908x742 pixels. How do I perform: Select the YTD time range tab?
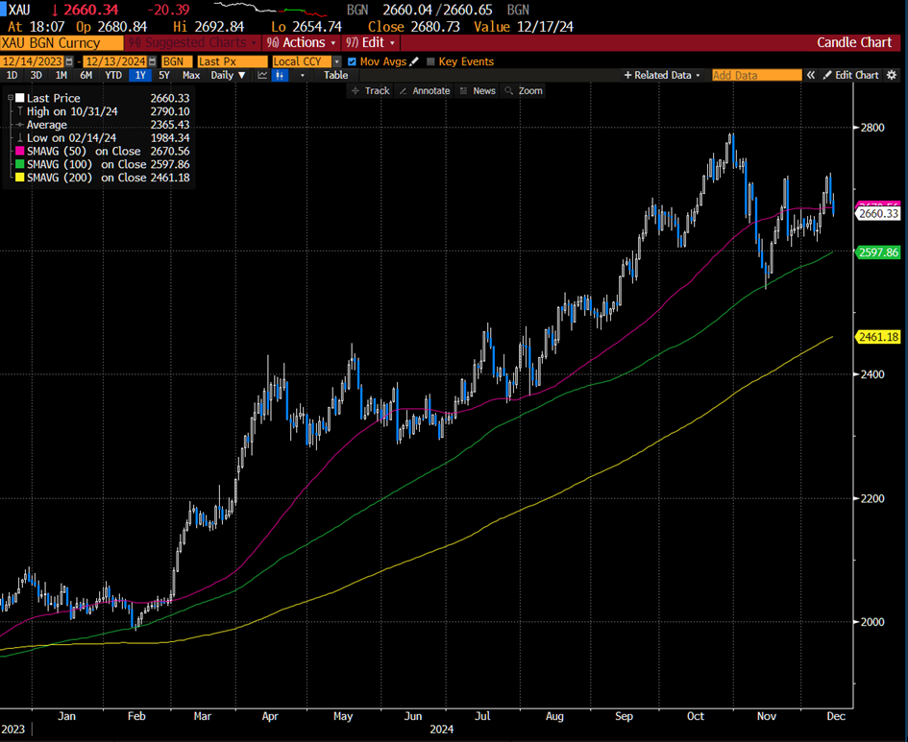(113, 75)
